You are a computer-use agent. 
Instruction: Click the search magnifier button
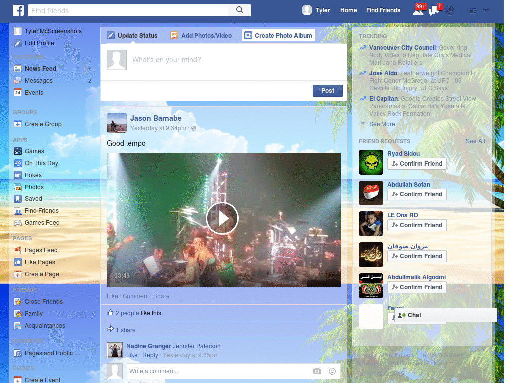[240, 10]
